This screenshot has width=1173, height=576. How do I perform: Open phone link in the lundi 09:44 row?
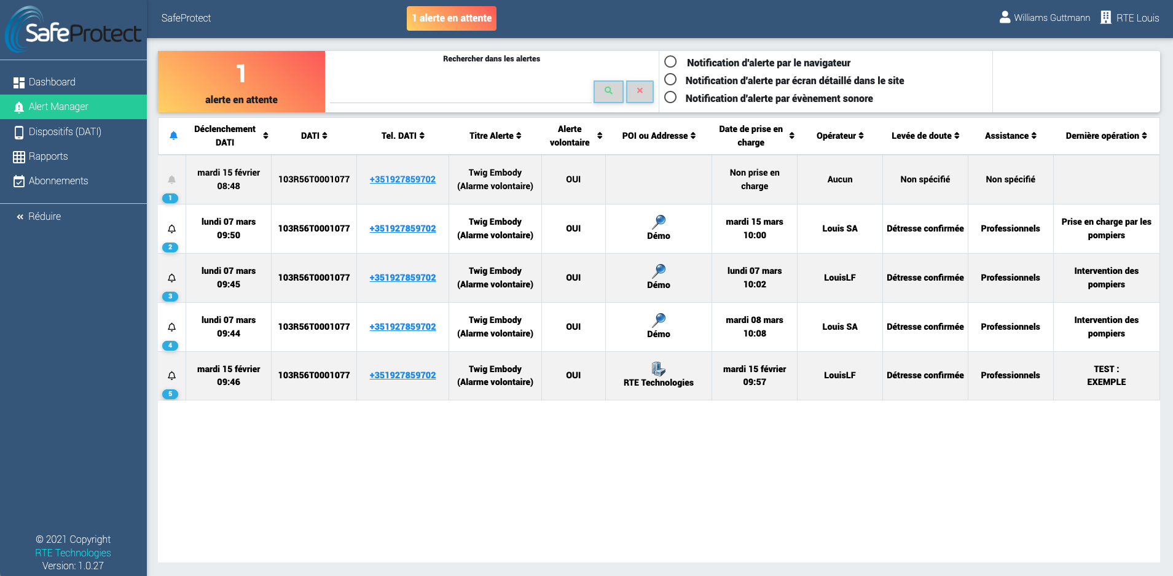[402, 327]
